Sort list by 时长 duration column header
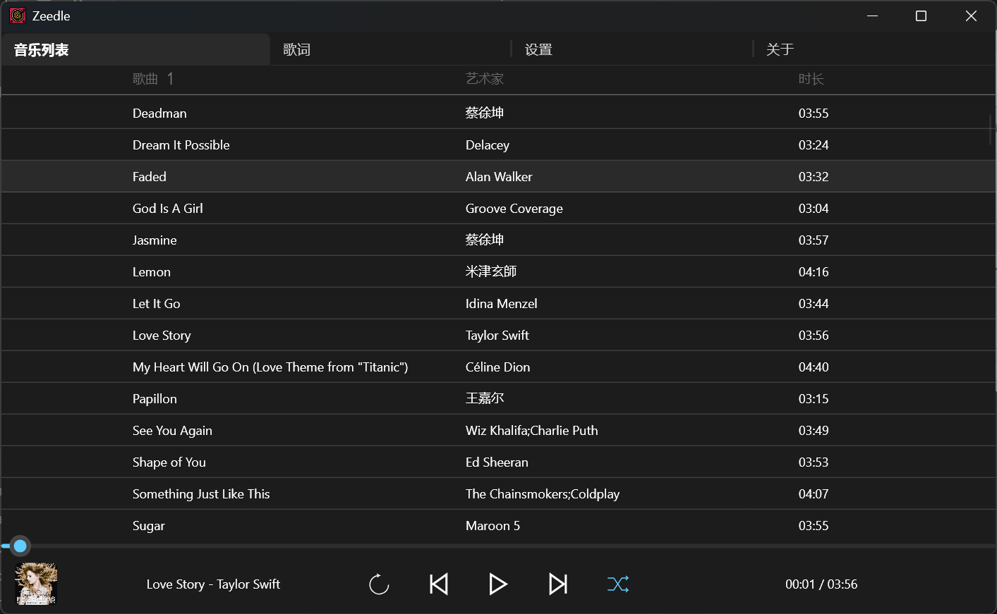Image resolution: width=997 pixels, height=614 pixels. [x=811, y=79]
